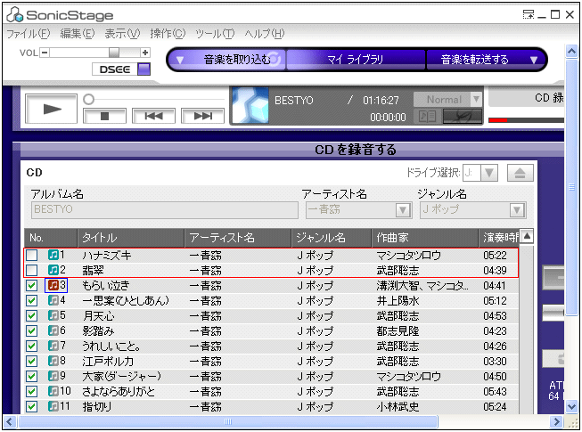Click the track list scroll-up arrow
The width and height of the screenshot is (582, 432).
[527, 236]
